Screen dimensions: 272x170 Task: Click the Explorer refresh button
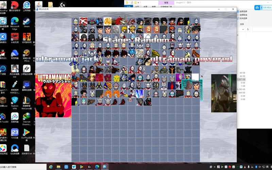[x=248, y=29]
